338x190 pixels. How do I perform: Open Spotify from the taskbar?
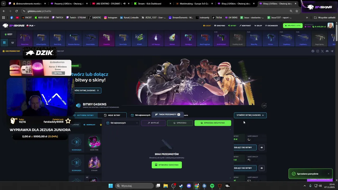click(212, 186)
